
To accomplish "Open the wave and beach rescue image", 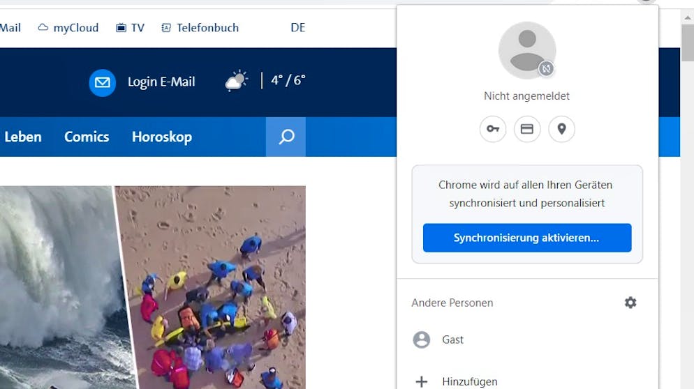I will (x=153, y=287).
